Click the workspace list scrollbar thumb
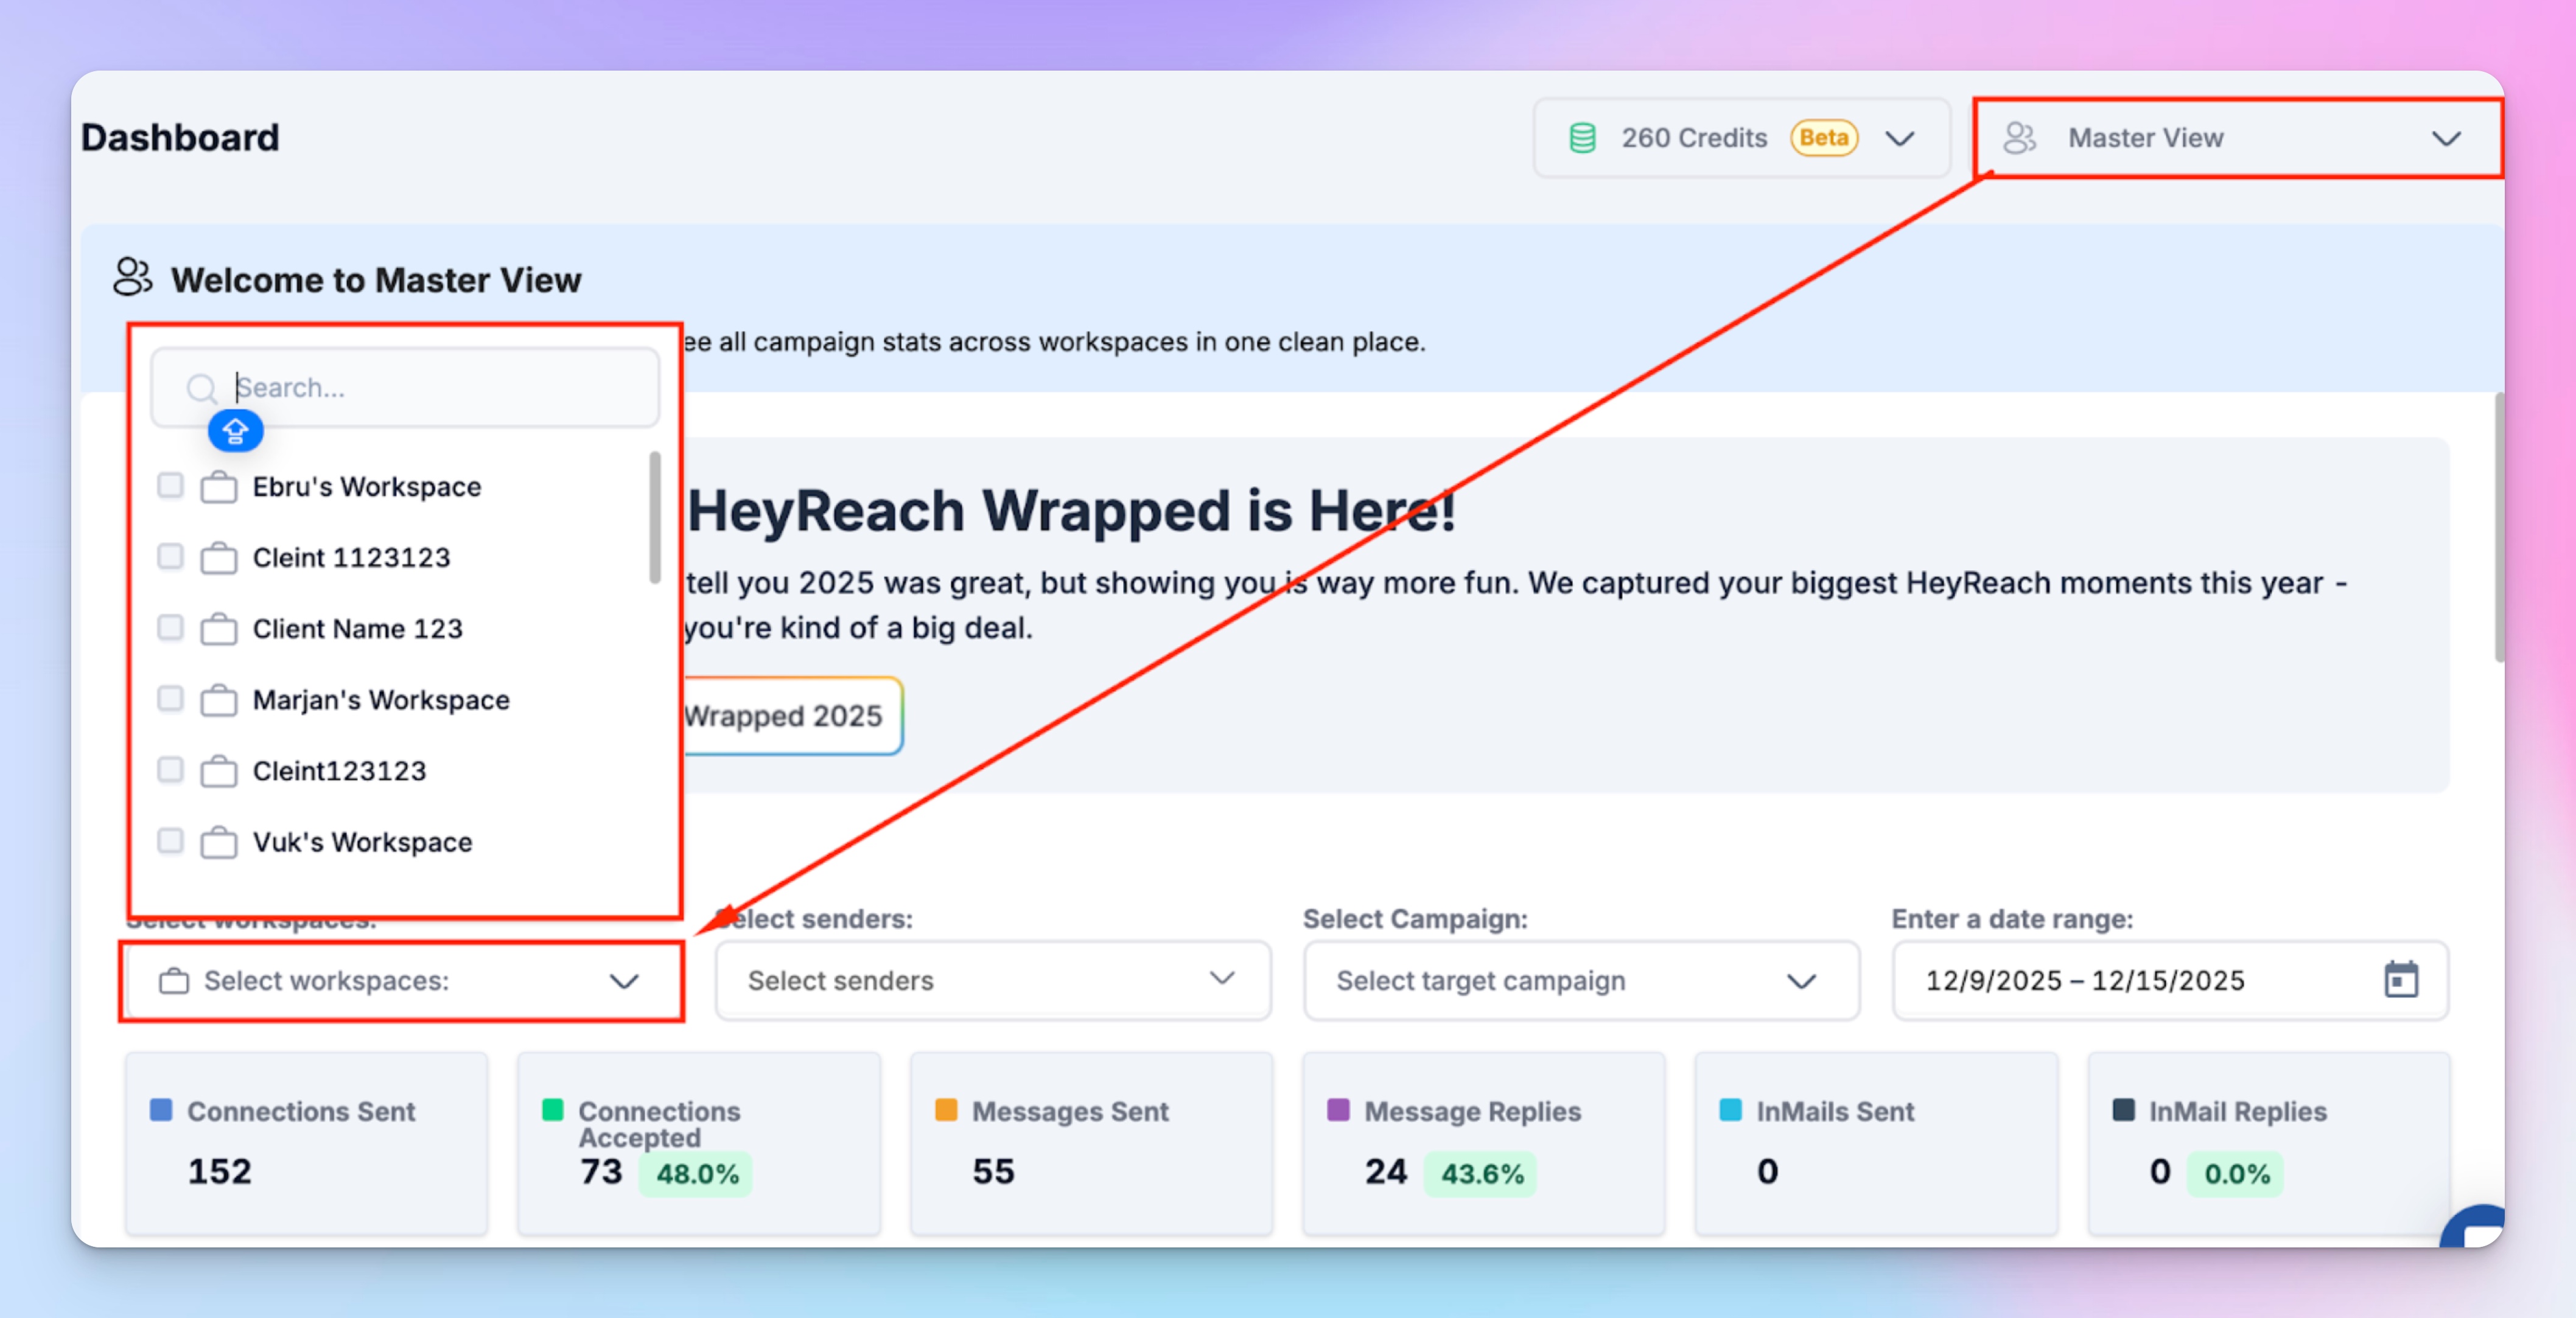This screenshot has height=1318, width=2576. 654,517
